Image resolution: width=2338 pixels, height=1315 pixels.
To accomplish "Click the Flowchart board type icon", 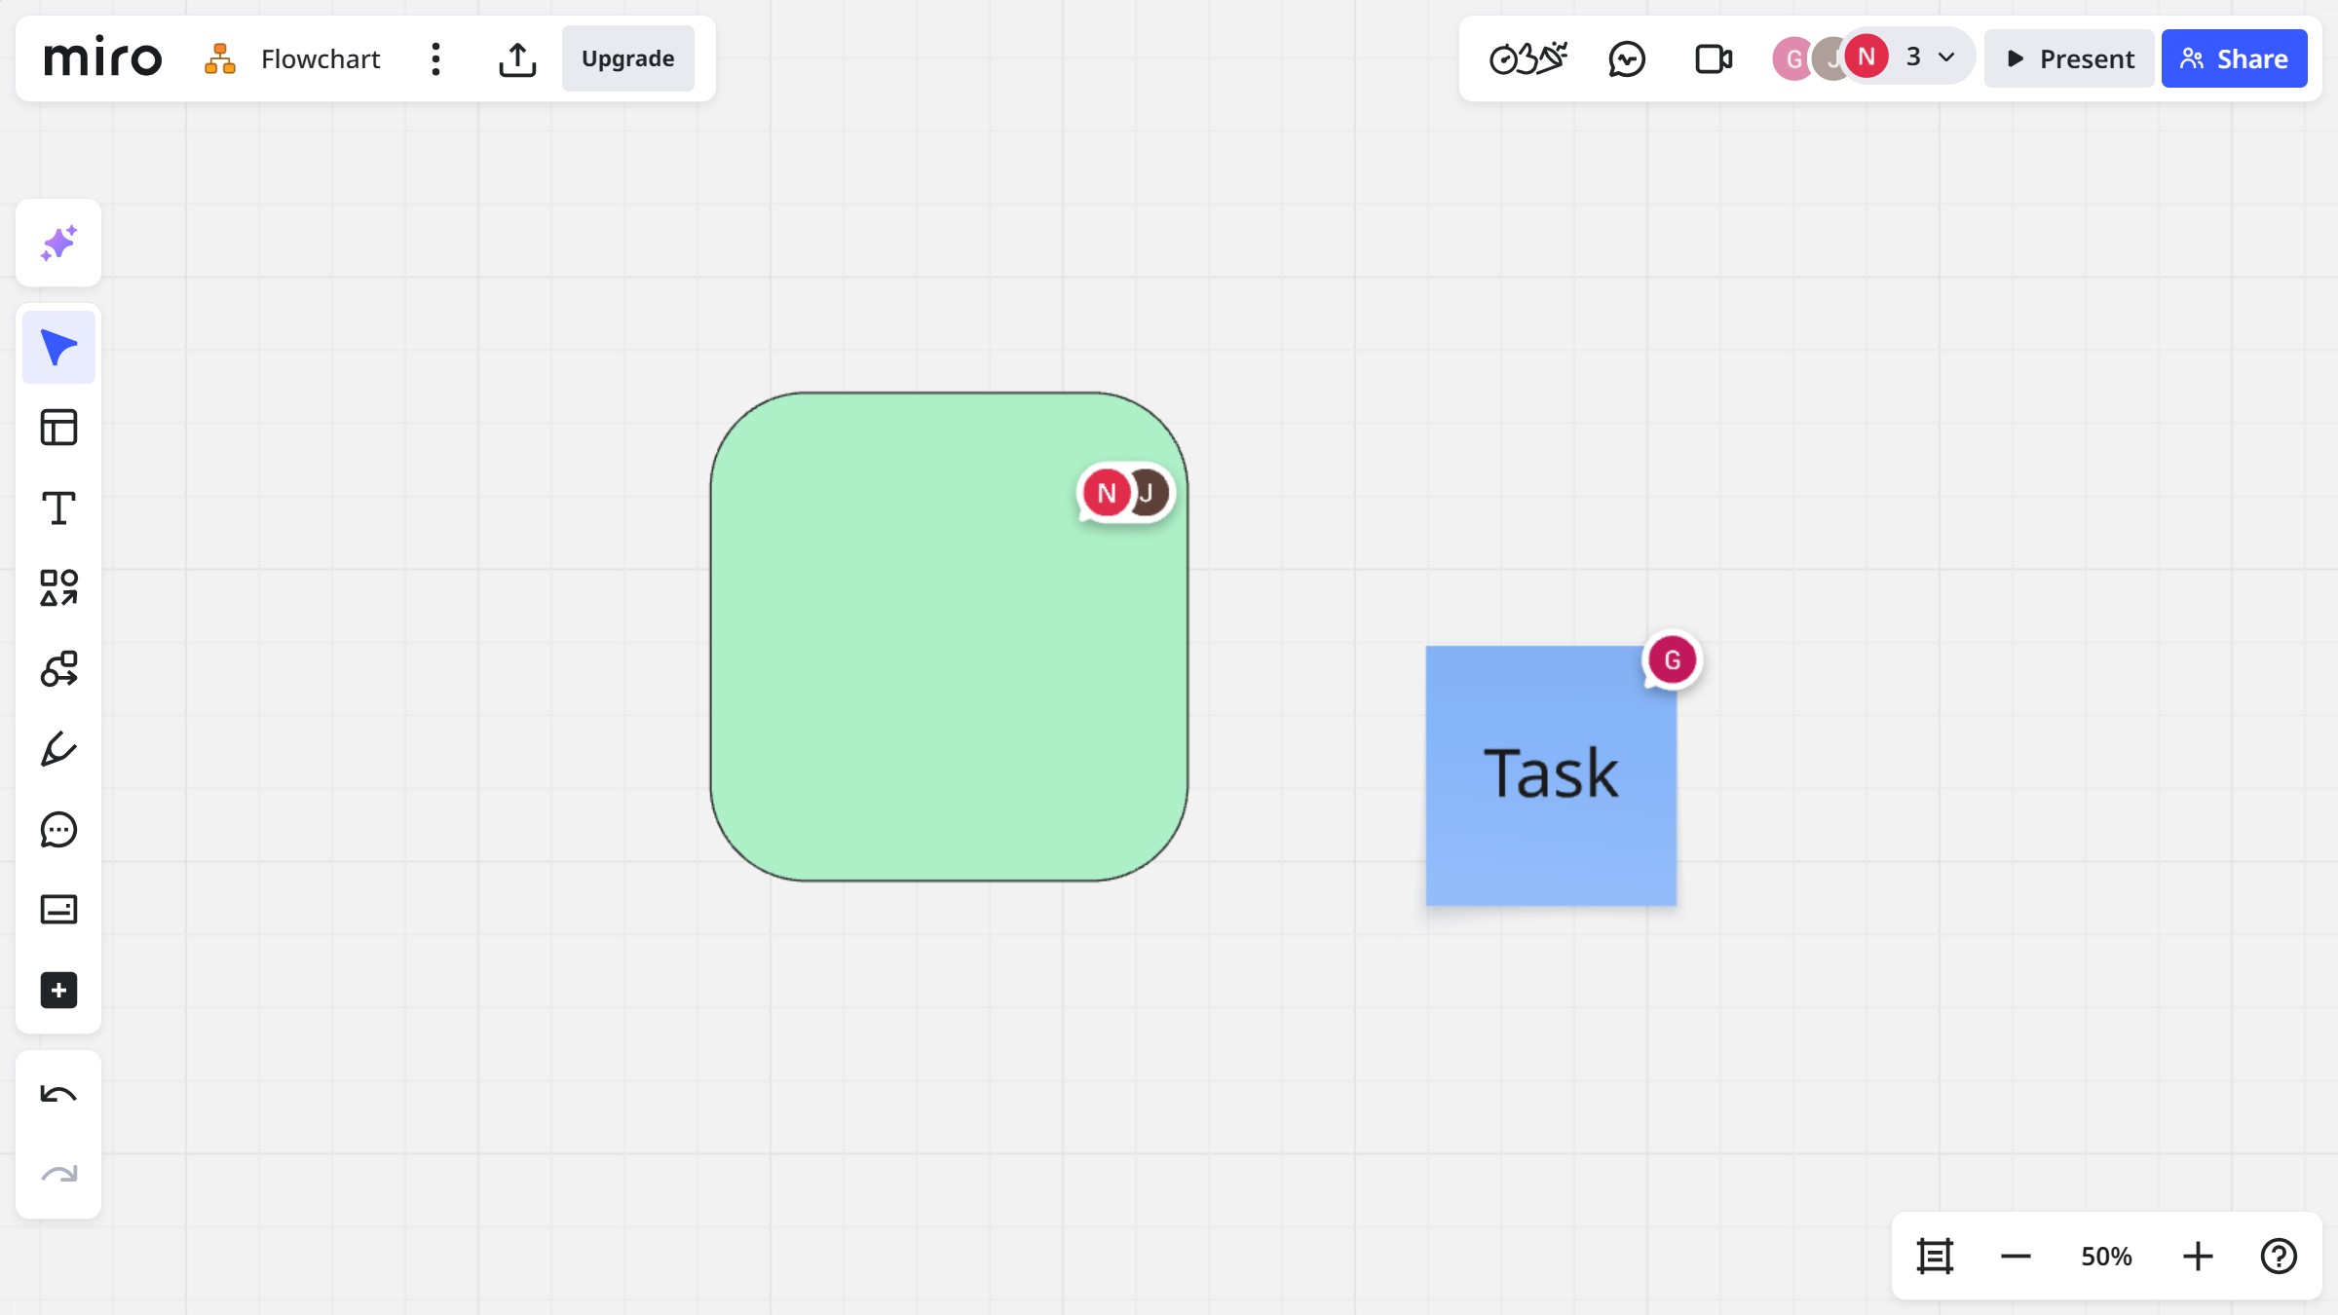I will pos(220,58).
